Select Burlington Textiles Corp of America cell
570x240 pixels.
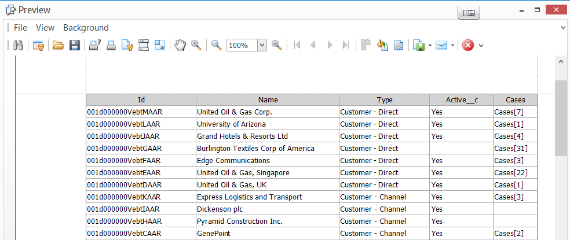(268, 149)
